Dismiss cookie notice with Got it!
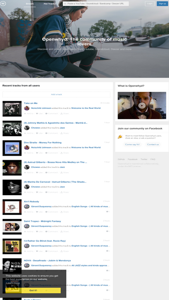Viewport: 169px width, 300px height. click(33, 291)
